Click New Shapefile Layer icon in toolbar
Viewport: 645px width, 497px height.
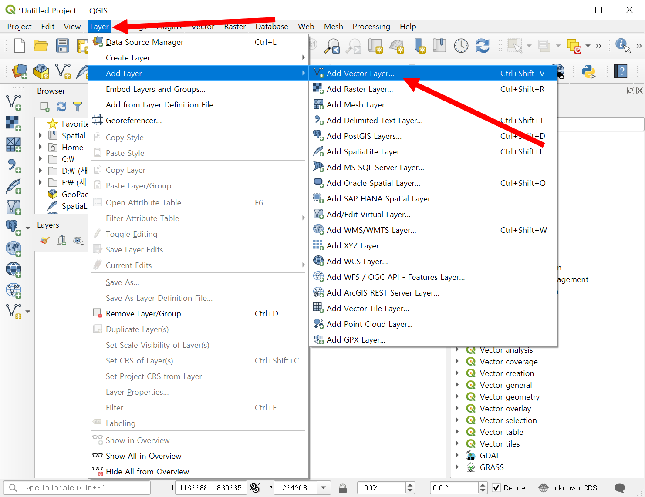pyautogui.click(x=63, y=71)
